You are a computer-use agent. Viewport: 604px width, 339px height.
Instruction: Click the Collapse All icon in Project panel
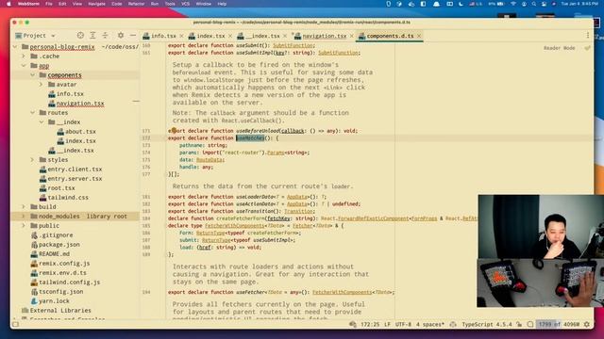105,36
